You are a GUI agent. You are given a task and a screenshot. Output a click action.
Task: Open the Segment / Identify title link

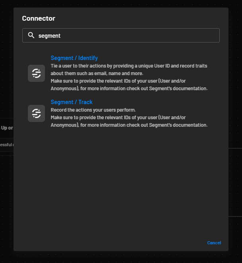click(x=74, y=58)
